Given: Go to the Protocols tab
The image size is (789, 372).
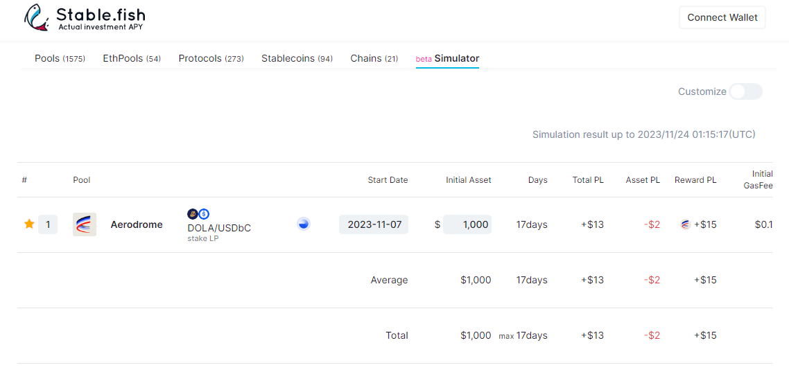Looking at the screenshot, I should [211, 59].
